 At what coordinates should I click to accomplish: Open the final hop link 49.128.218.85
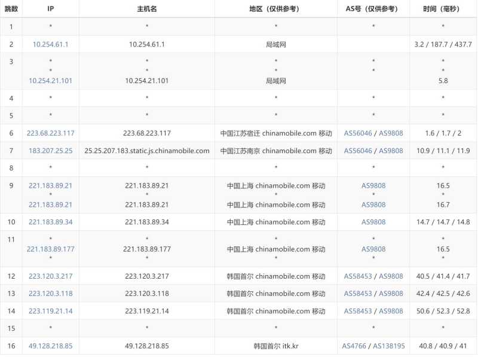pyautogui.click(x=50, y=346)
